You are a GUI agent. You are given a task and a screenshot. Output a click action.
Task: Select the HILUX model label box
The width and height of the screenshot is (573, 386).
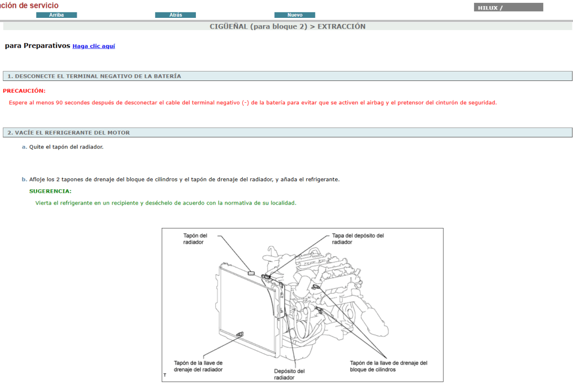508,8
